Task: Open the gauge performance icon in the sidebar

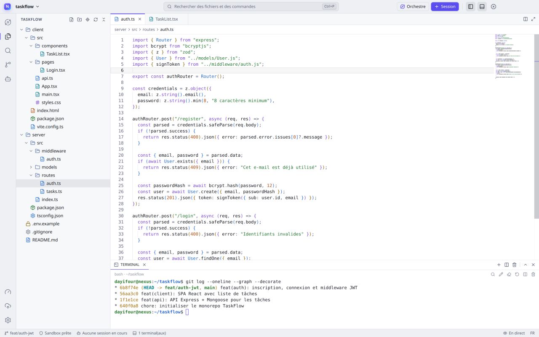Action: 8,292
